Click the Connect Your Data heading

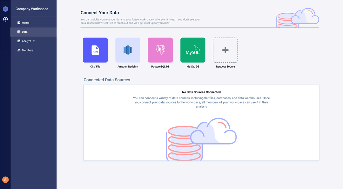pos(100,13)
